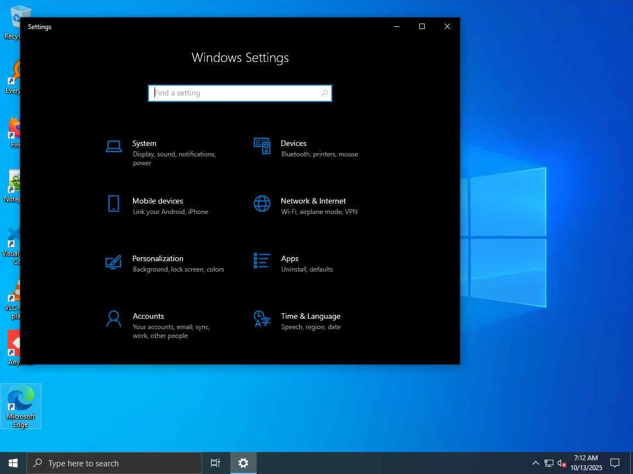
Task: Open the System settings laptop icon
Action: (114, 146)
